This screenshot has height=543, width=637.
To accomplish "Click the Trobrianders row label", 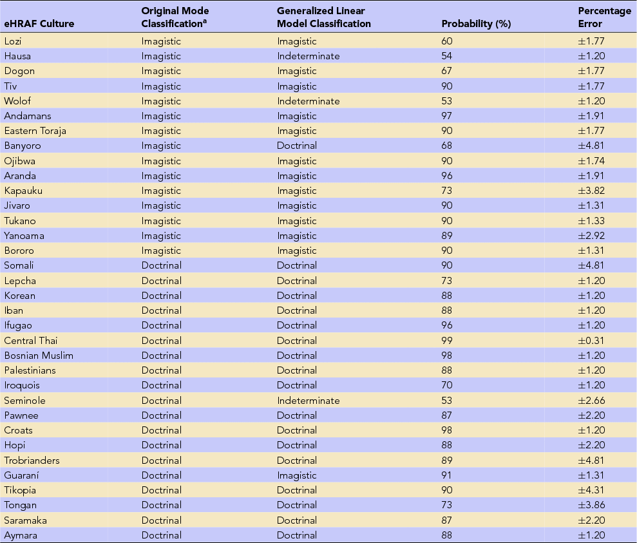I will tap(32, 461).
